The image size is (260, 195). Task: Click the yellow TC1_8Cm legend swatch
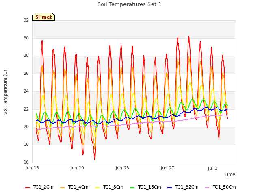(97, 188)
